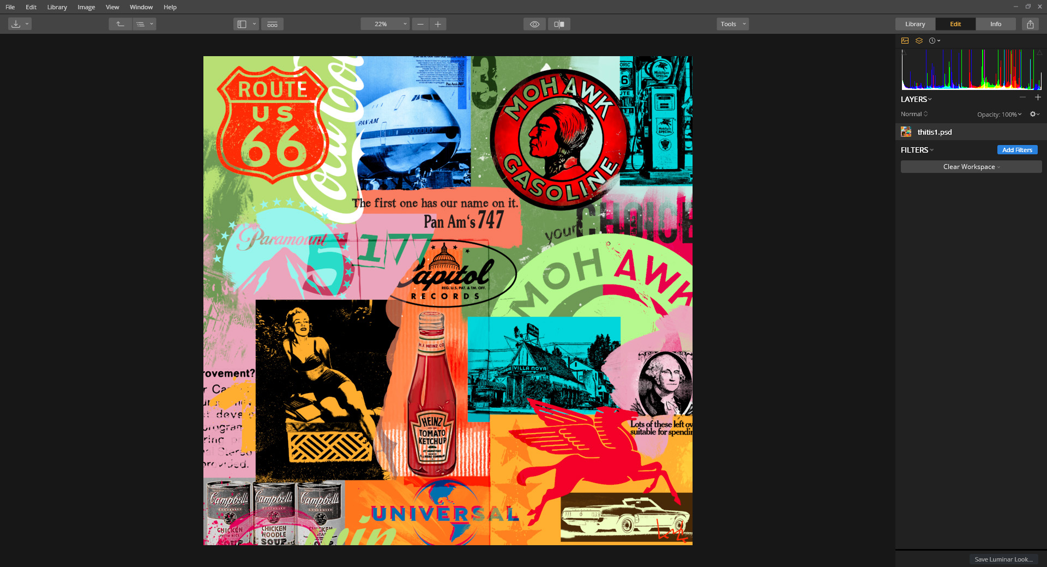Open the history list icon
The image size is (1047, 567).
(140, 24)
